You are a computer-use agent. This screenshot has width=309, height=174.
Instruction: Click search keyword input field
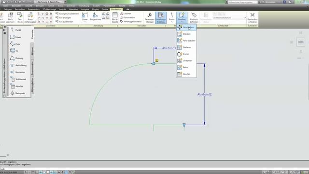click(242, 2)
